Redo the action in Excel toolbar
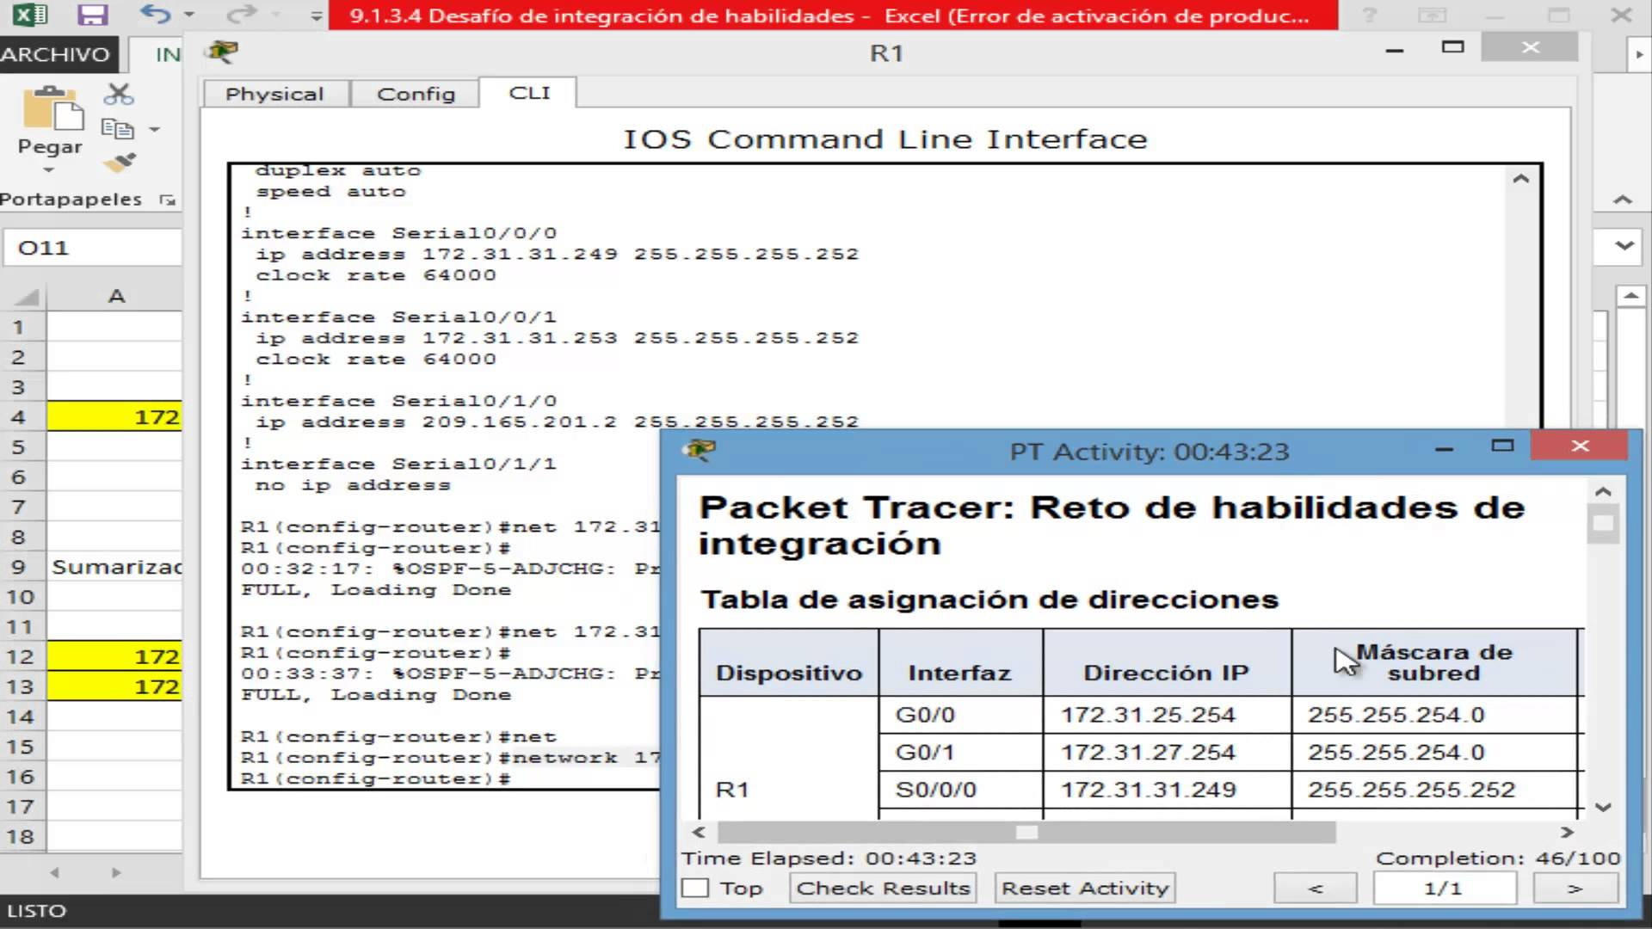The image size is (1652, 929). click(242, 15)
